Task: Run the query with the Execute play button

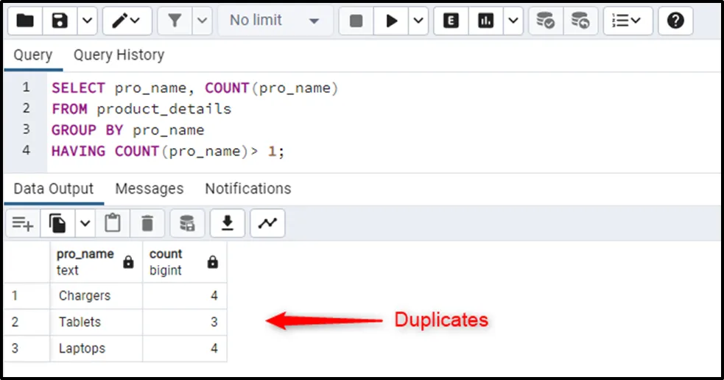Action: pyautogui.click(x=392, y=21)
